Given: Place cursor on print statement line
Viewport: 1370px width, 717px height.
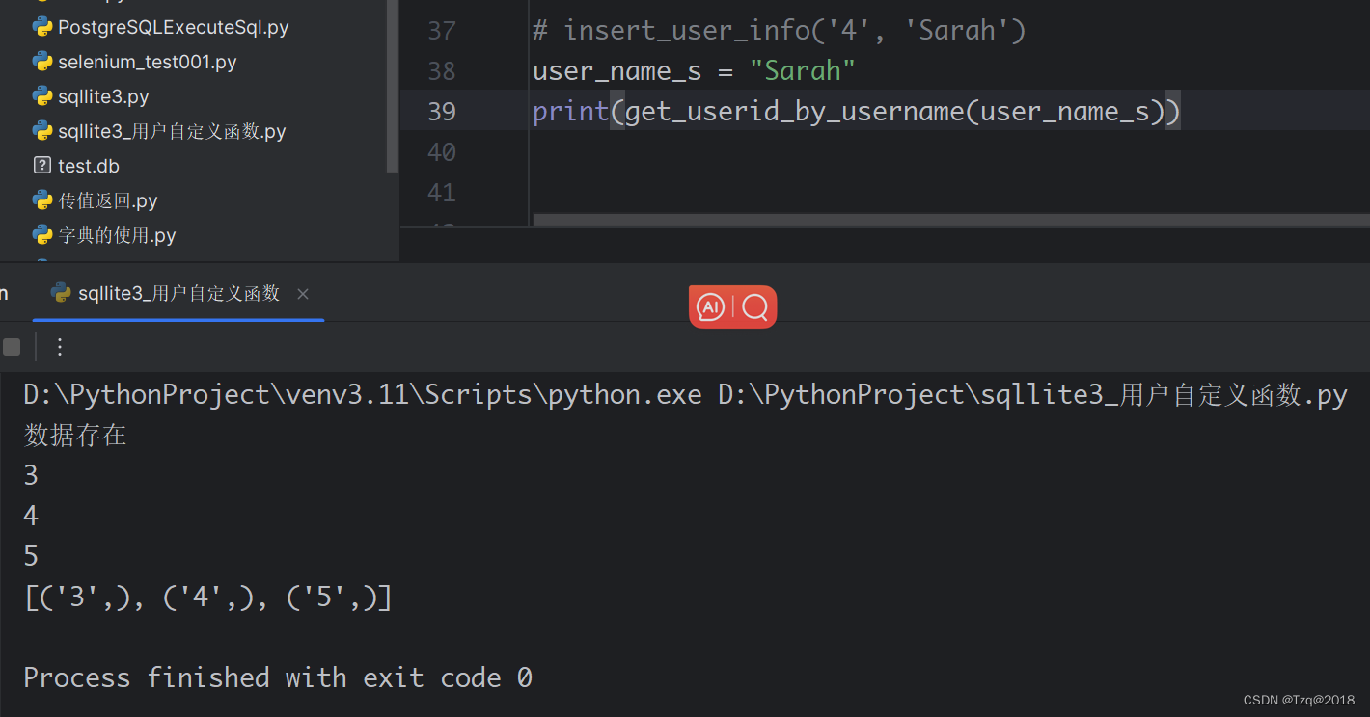Looking at the screenshot, I should click(x=857, y=111).
